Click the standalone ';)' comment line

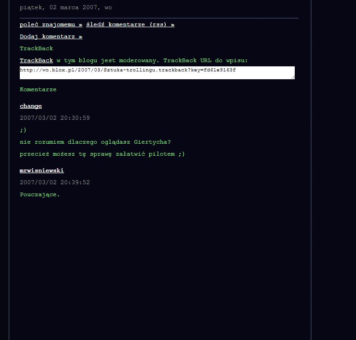click(23, 130)
